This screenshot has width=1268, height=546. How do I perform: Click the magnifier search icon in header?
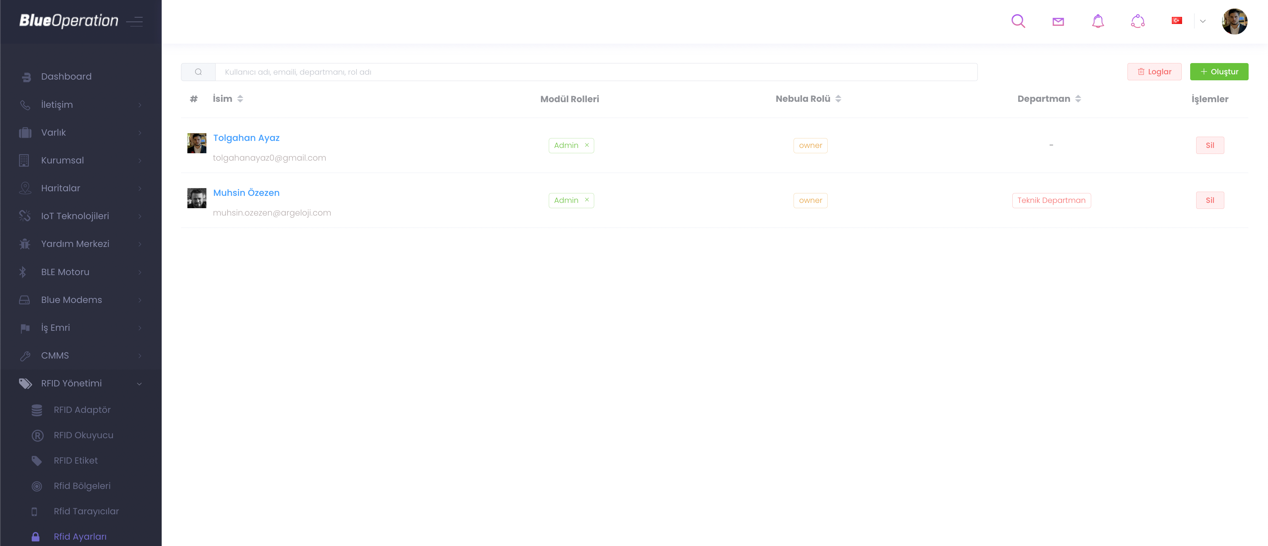[1018, 21]
